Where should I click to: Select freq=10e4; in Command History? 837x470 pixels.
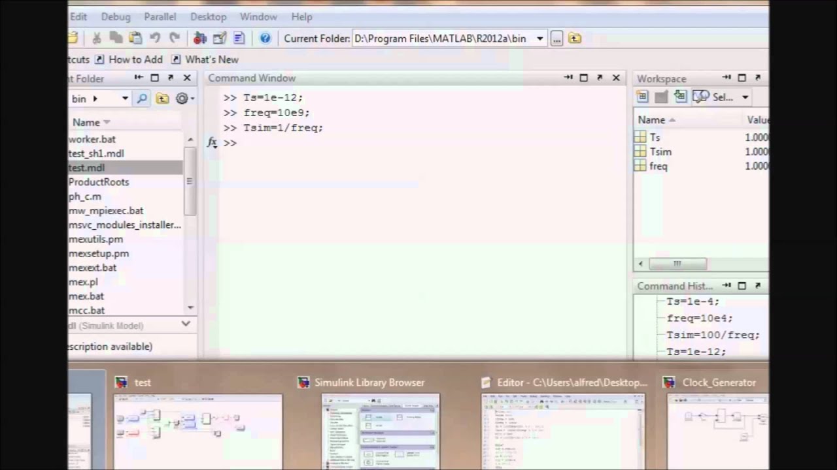tap(700, 318)
